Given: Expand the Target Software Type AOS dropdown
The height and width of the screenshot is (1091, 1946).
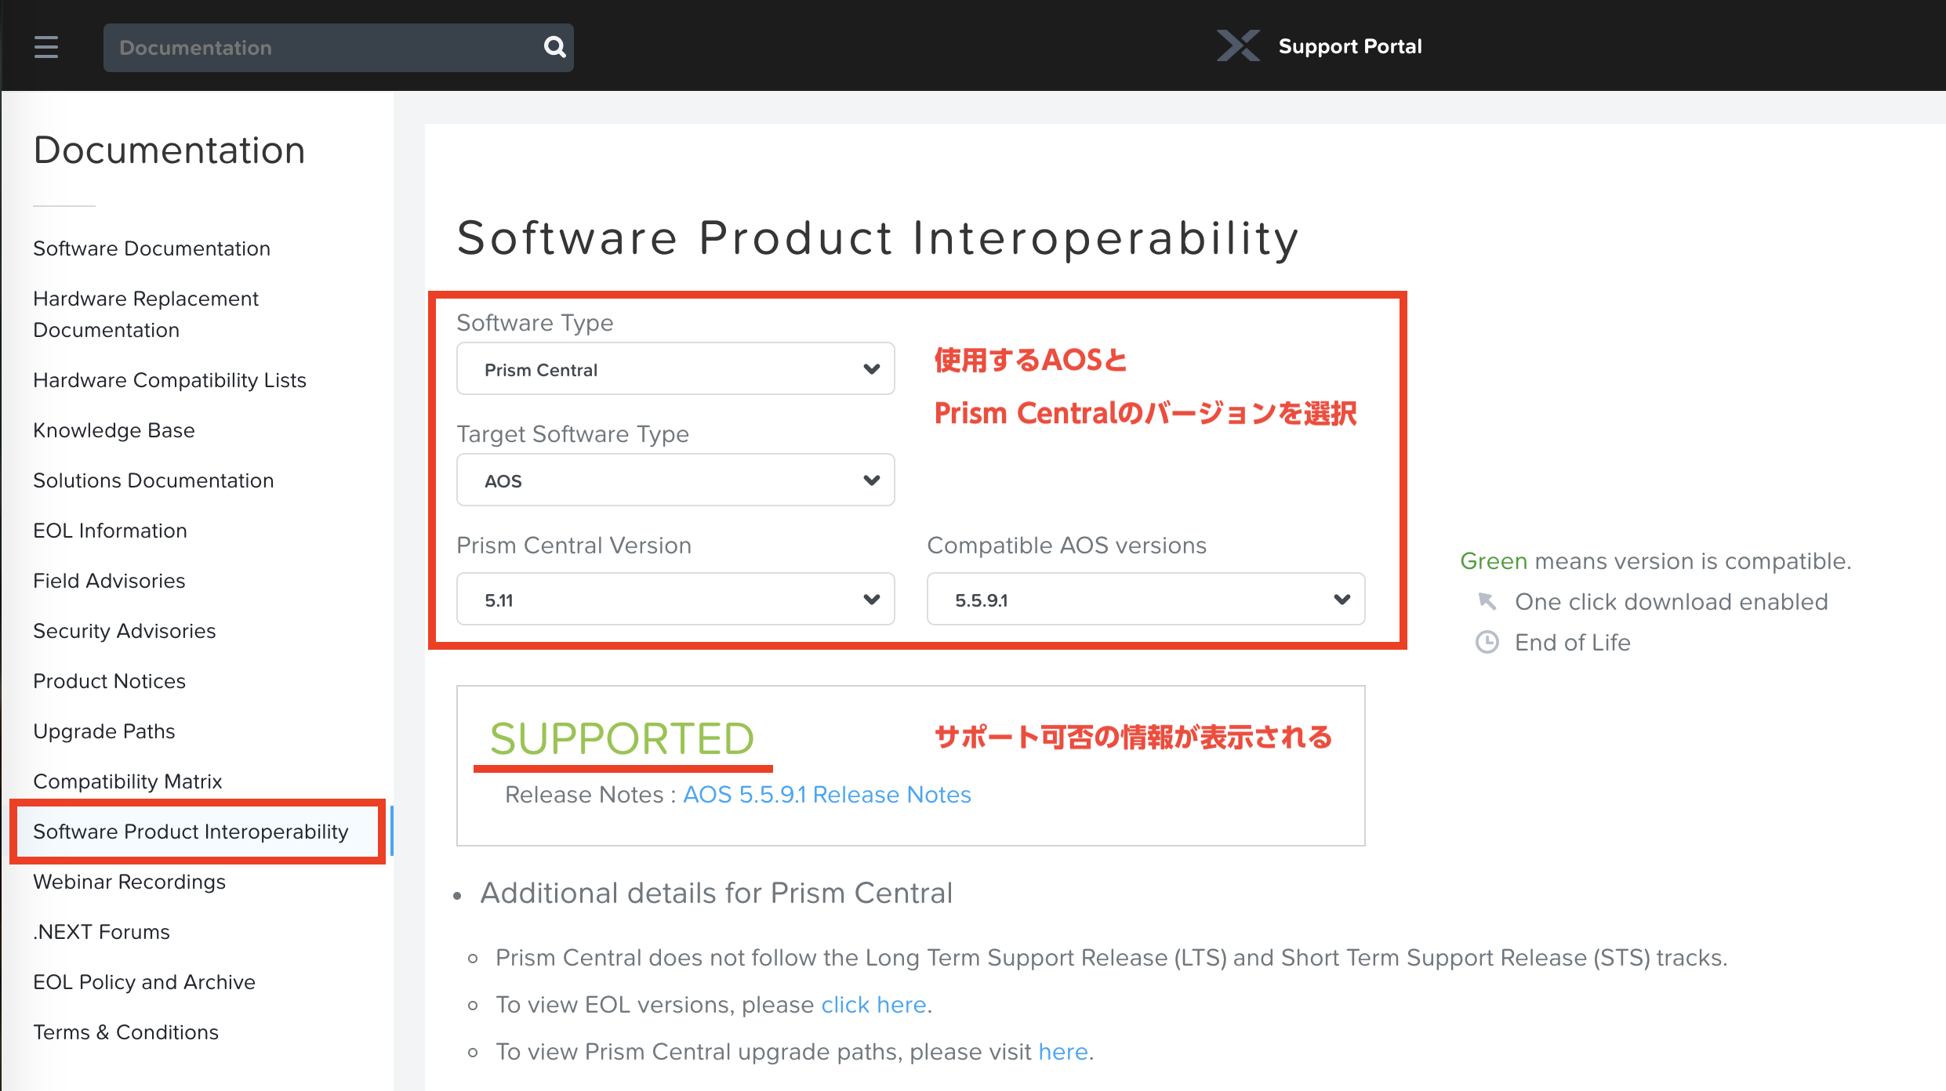Looking at the screenshot, I should click(x=675, y=480).
